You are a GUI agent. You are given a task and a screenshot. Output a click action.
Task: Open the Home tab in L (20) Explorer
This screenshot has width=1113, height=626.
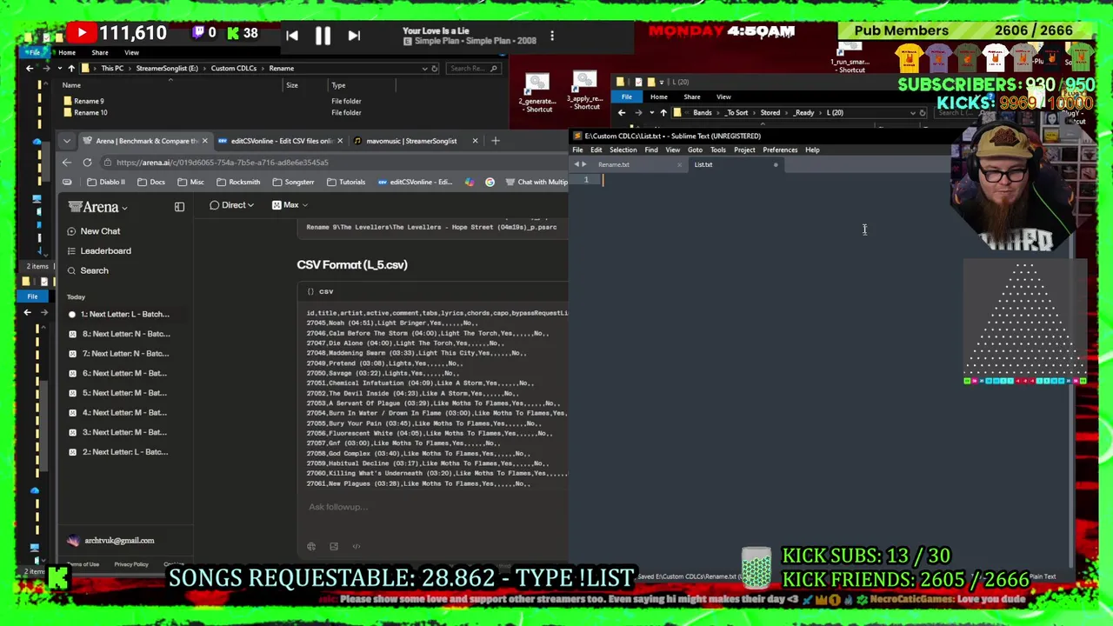point(659,97)
